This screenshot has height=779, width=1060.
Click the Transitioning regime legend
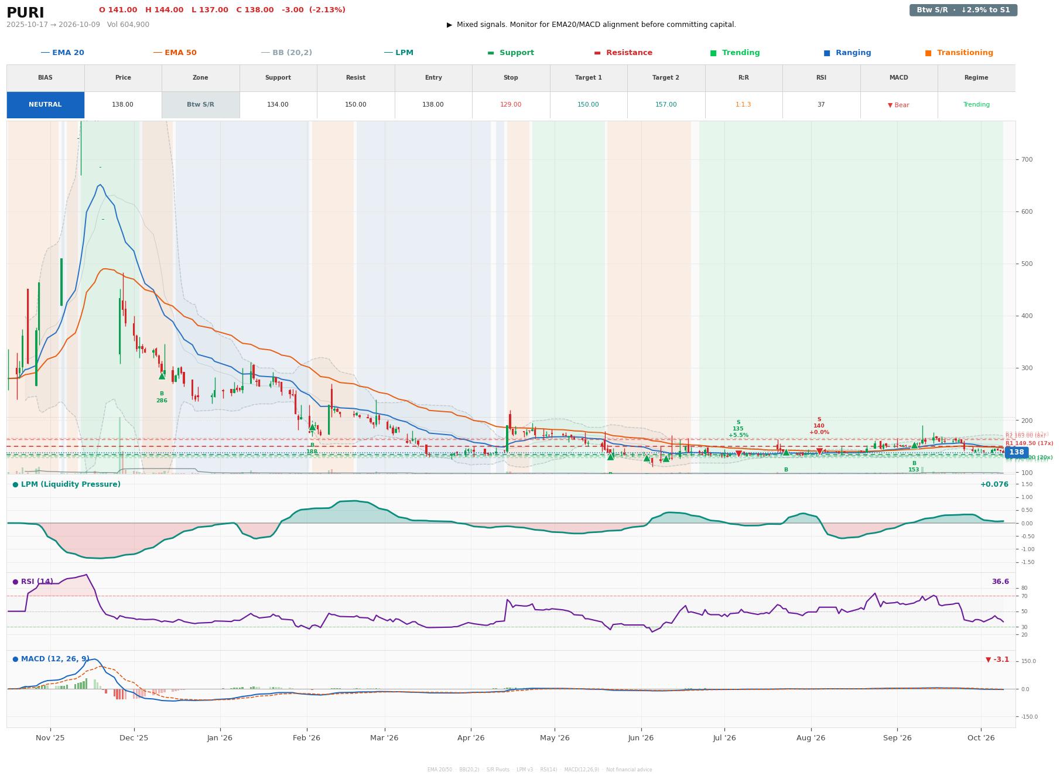tap(959, 53)
